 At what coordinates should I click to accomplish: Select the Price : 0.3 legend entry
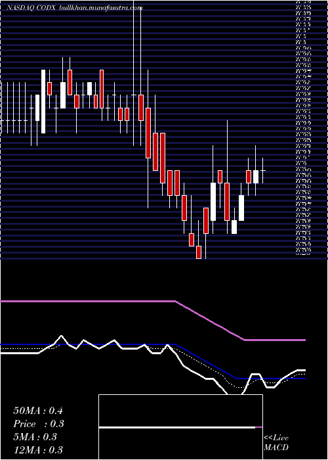pos(39,424)
